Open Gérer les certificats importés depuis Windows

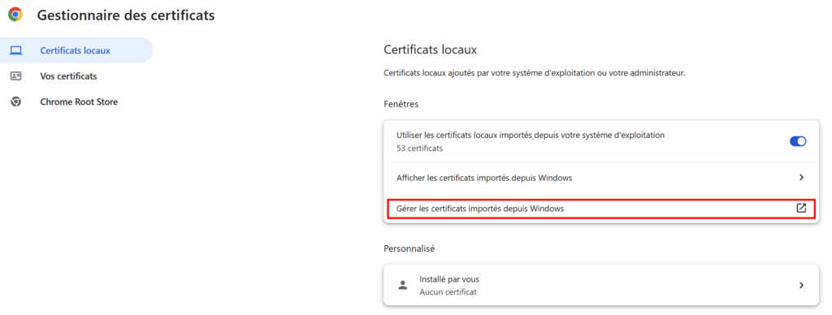point(600,209)
